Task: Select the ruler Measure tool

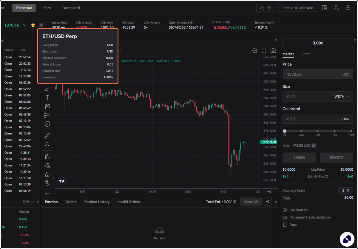Action: pyautogui.click(x=47, y=136)
